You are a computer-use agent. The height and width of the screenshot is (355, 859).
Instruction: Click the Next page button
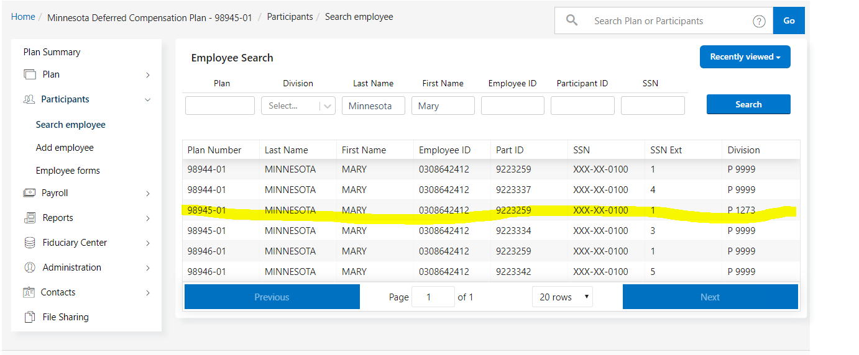click(710, 297)
